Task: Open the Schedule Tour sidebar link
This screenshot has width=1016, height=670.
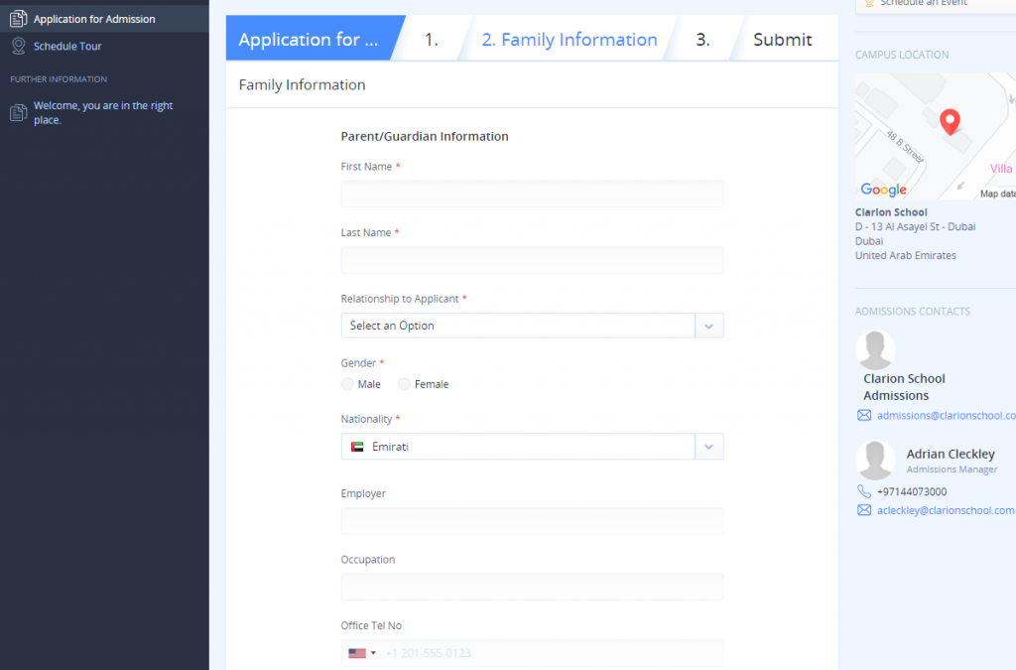Action: (67, 46)
